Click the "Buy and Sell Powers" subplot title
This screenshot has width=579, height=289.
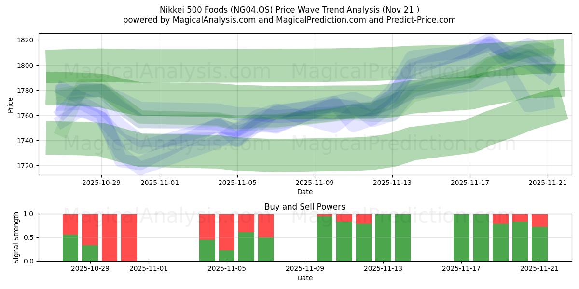point(304,207)
